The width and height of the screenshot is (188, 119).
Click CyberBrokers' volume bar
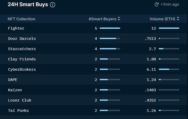(x=169, y=69)
